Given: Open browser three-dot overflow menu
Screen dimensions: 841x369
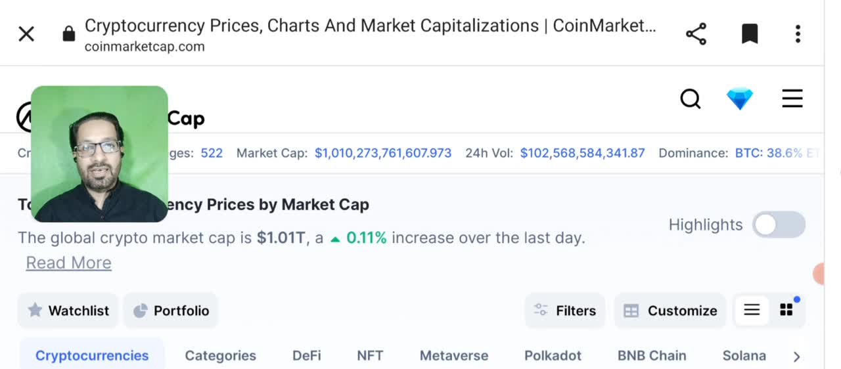Looking at the screenshot, I should click(x=798, y=34).
